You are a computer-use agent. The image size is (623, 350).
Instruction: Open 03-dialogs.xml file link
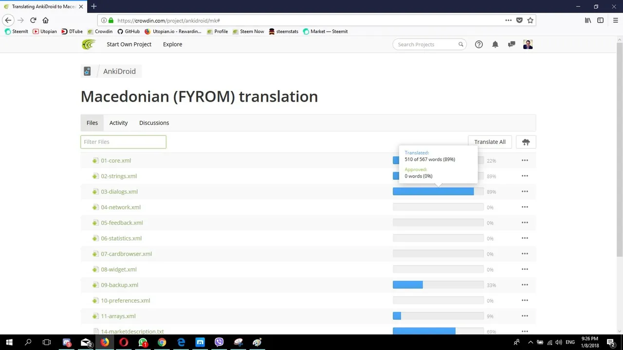click(x=119, y=192)
